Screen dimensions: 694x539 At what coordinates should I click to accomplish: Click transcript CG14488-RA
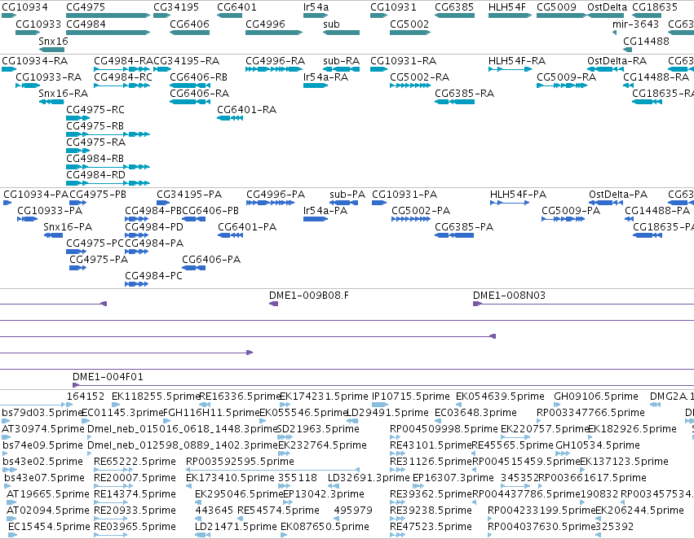pos(656,77)
